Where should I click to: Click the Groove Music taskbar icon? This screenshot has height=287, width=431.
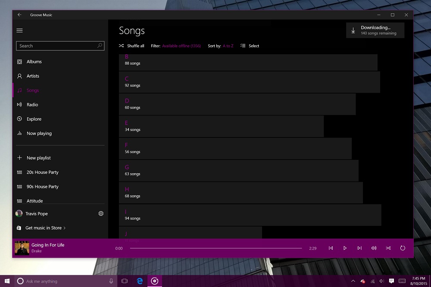coord(155,281)
